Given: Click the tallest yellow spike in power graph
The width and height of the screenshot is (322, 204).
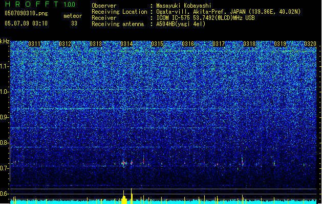Looking at the screenshot, I should pyautogui.click(x=132, y=196).
